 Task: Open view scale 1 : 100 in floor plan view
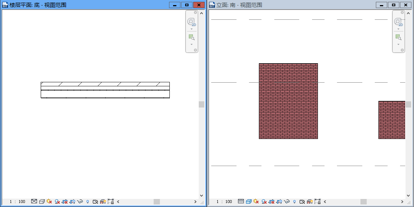pos(18,202)
